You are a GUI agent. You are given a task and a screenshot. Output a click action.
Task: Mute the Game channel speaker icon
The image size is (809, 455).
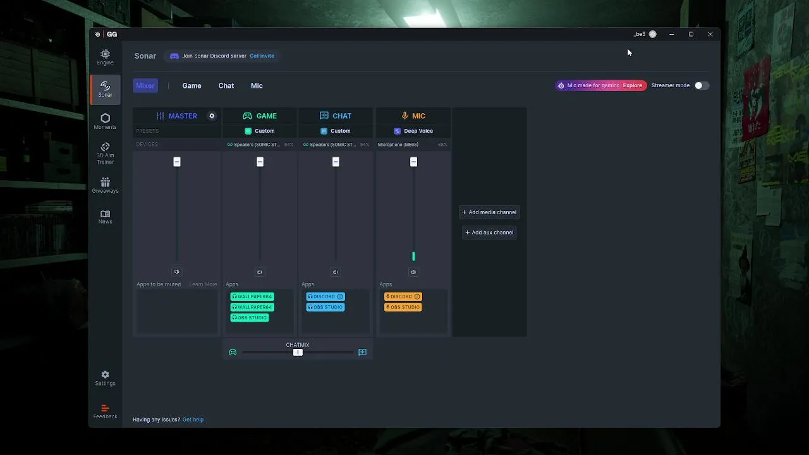pyautogui.click(x=259, y=272)
